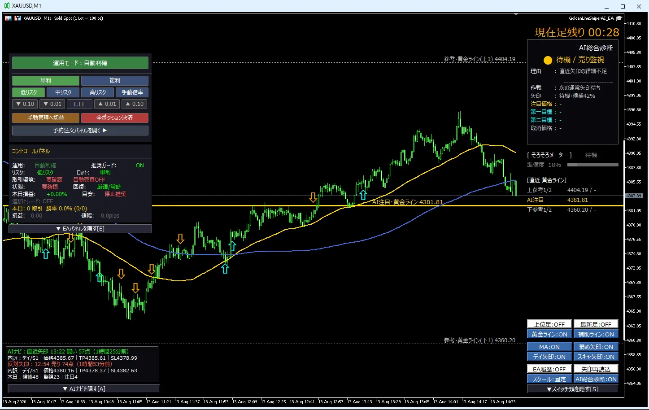
Task: Select the 低リスク risk level
Action: 29,92
